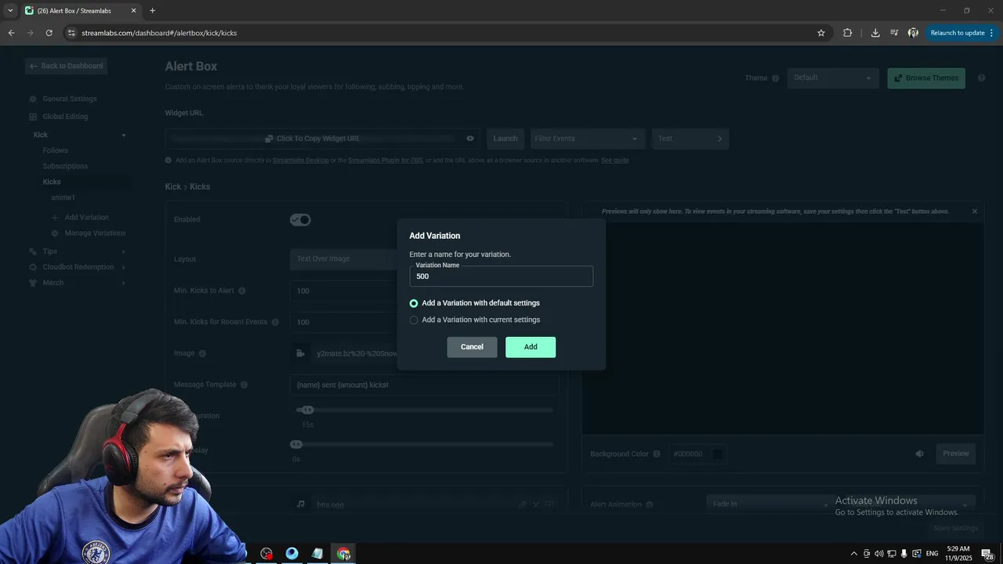Viewport: 1003px width, 564px height.
Task: Expand the Cloudbot Redemption arrow
Action: (x=124, y=267)
